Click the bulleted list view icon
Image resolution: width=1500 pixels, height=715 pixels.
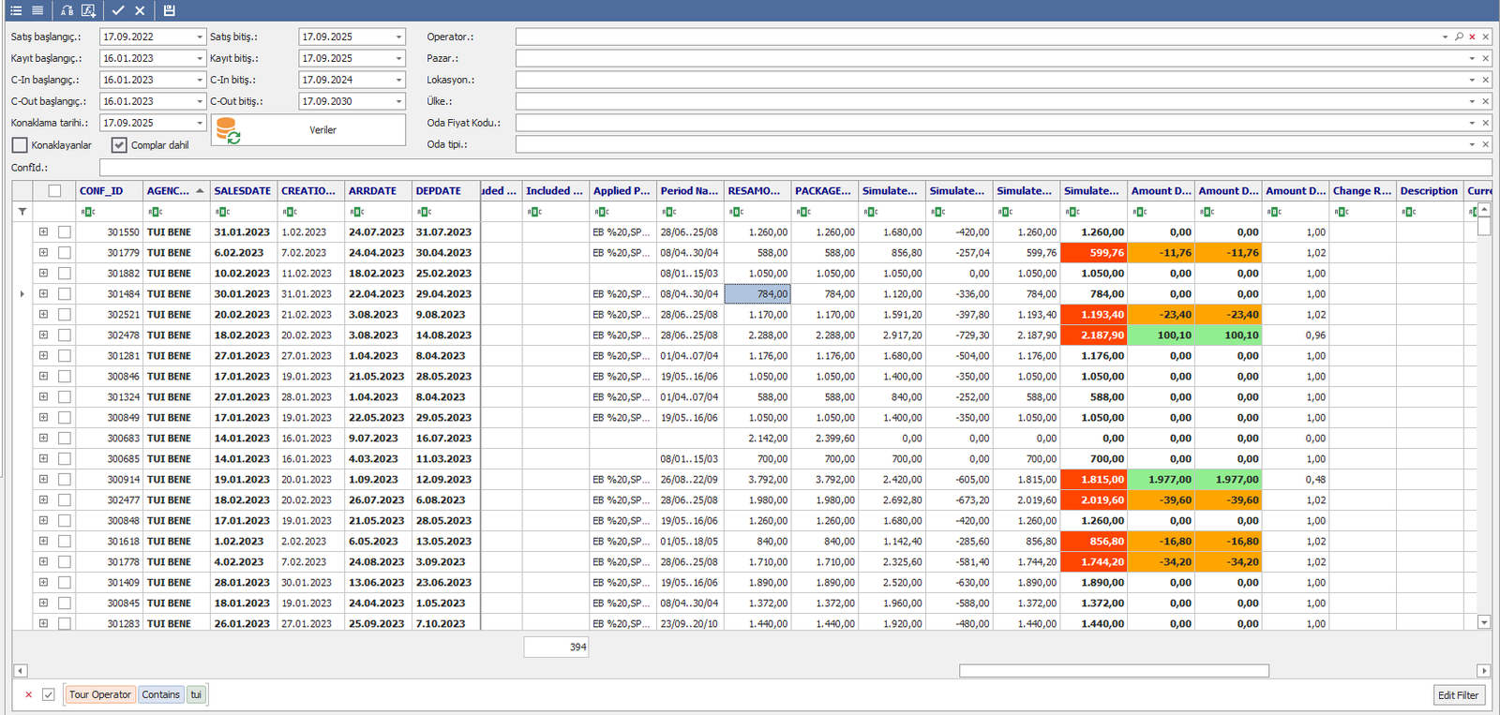pyautogui.click(x=16, y=10)
